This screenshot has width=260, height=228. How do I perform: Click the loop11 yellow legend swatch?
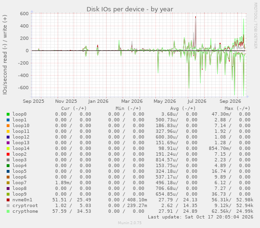(8, 131)
